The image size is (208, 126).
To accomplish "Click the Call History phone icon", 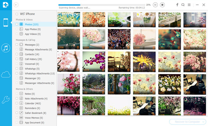I will tap(21, 59).
